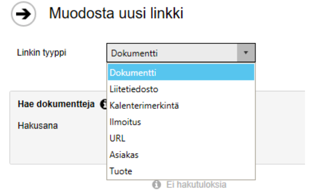The height and width of the screenshot is (195, 327).
Task: Click the Hae dokumentteja heading
Action: 56,104
